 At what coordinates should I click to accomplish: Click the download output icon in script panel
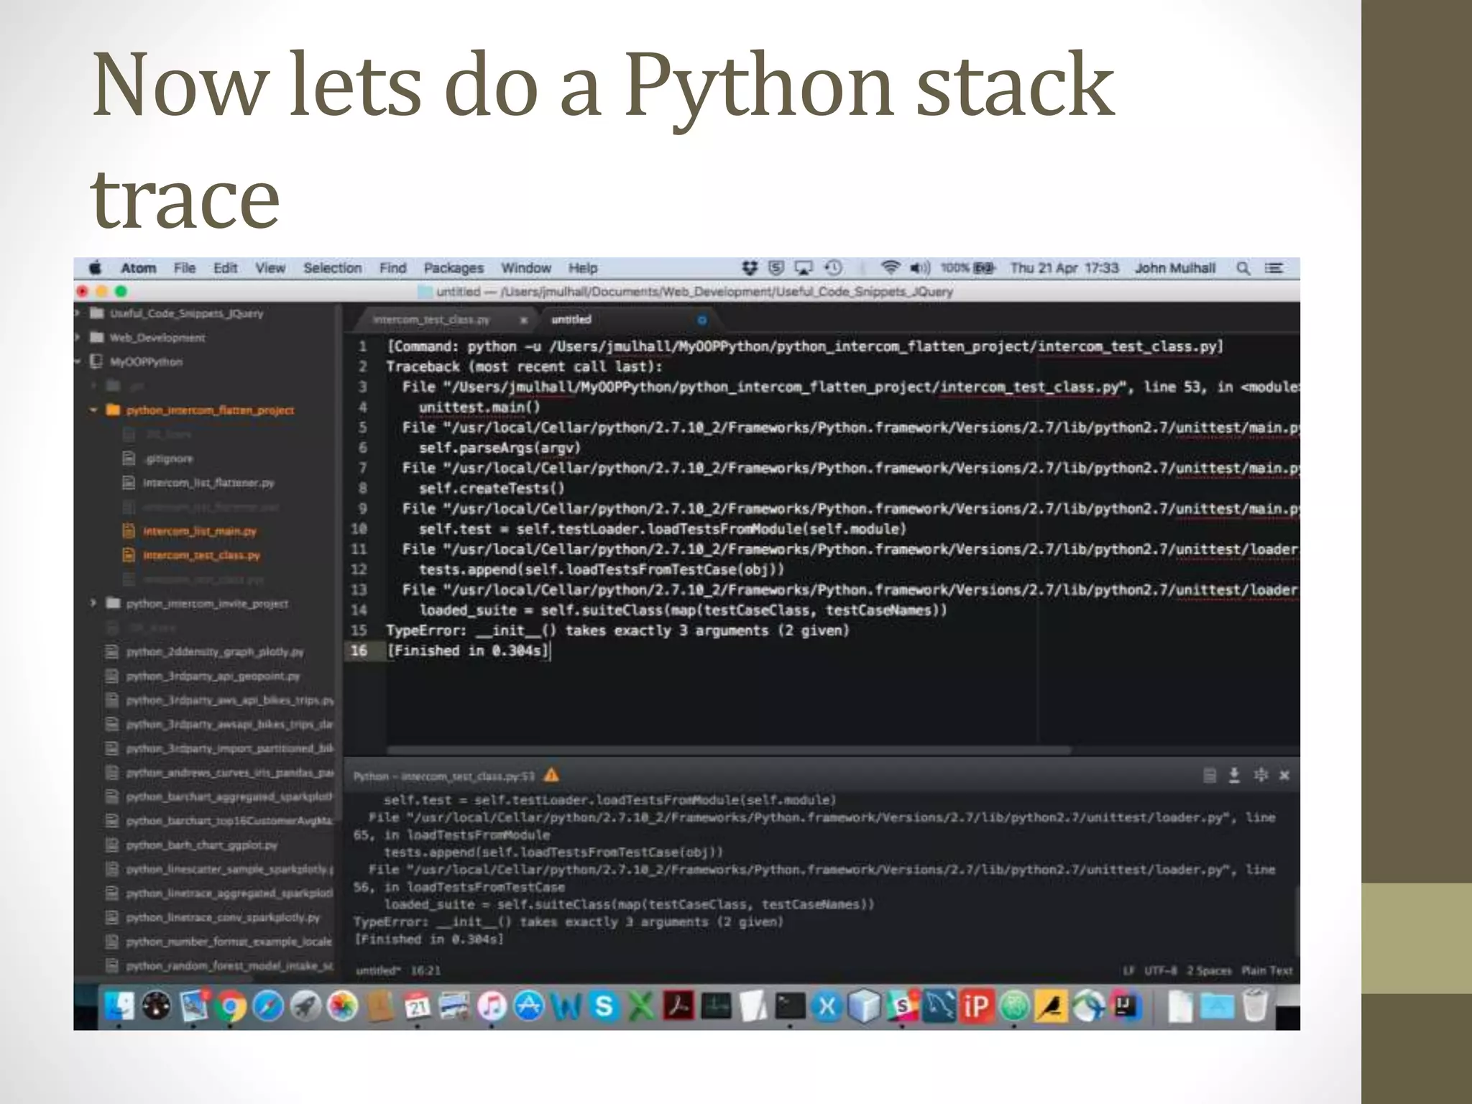coord(1234,775)
